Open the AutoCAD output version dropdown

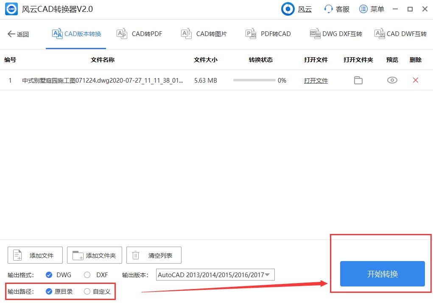pyautogui.click(x=215, y=275)
